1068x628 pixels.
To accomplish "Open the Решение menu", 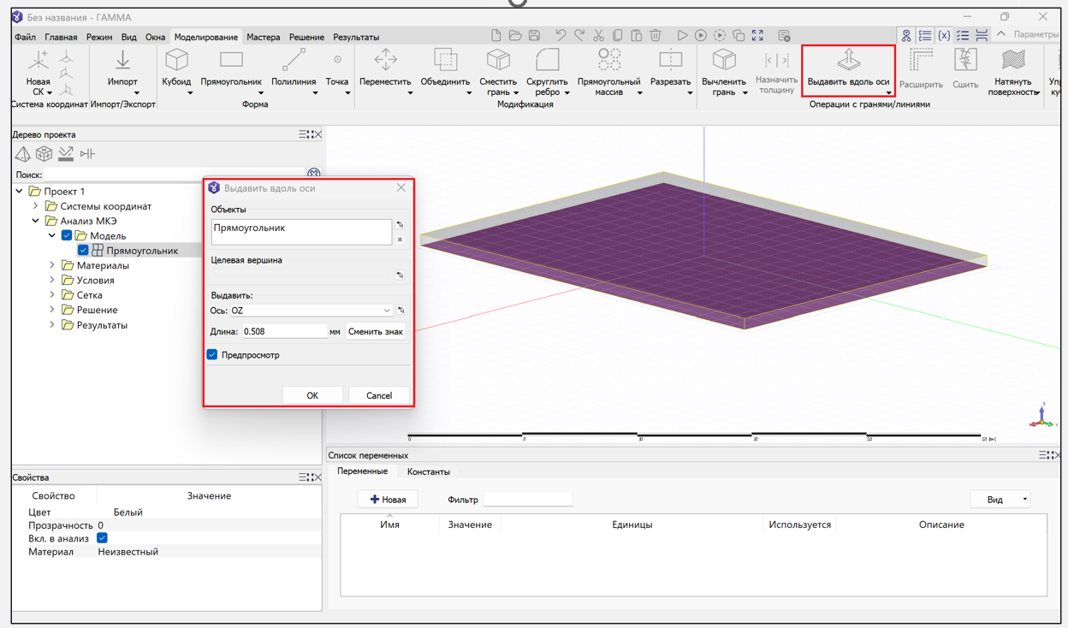I will (306, 38).
